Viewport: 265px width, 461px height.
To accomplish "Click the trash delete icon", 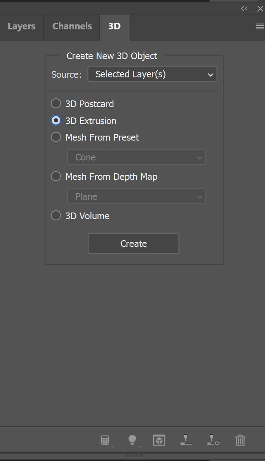I will 240,440.
